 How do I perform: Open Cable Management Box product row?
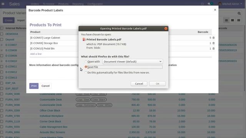point(53,127)
